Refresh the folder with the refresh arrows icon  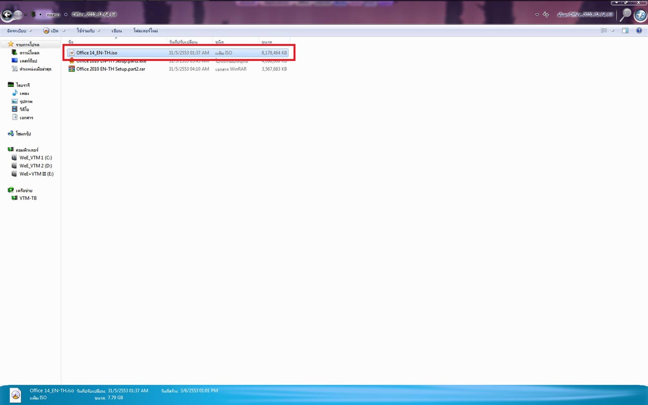[546, 15]
